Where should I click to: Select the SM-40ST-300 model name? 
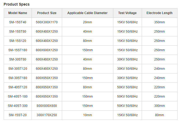coord(18,106)
